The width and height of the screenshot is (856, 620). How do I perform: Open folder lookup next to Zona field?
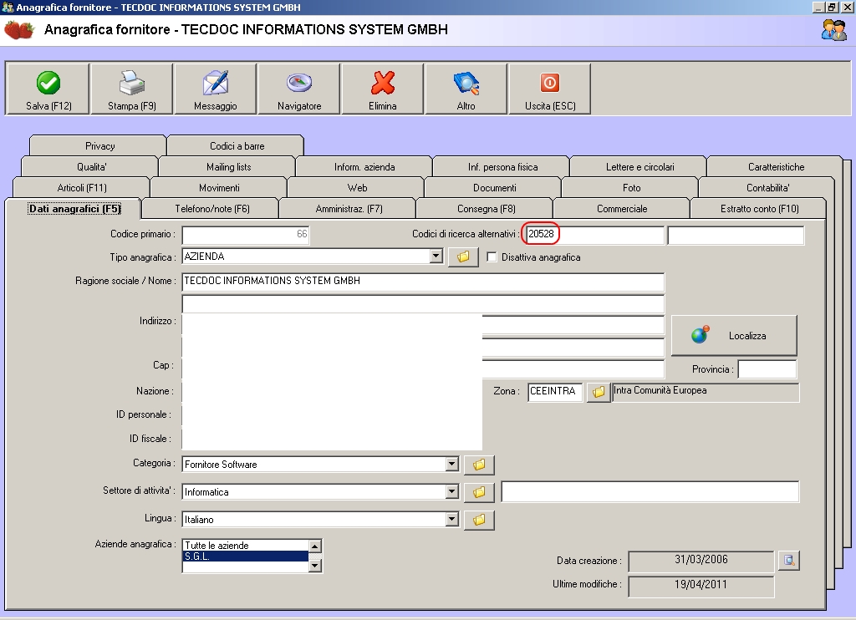pos(598,392)
